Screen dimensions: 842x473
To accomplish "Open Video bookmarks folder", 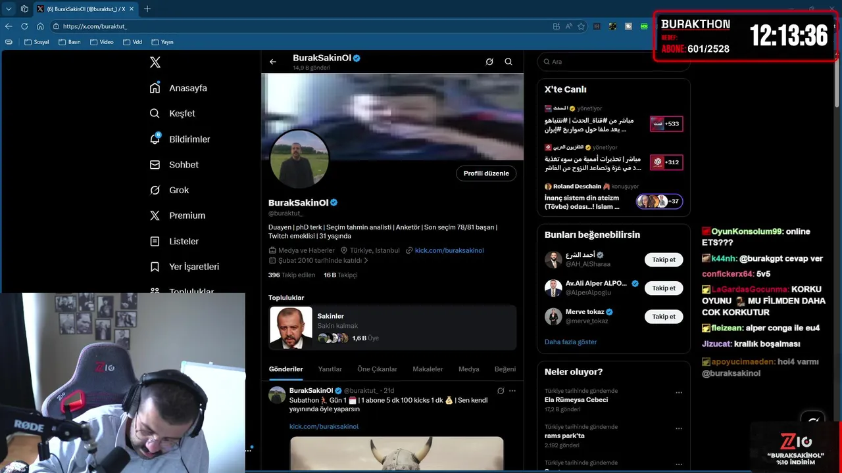I will coord(101,42).
